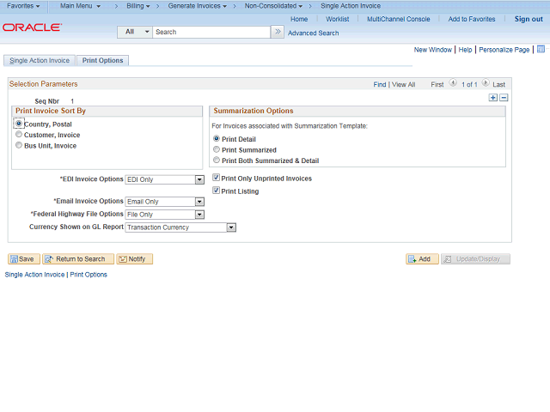
Task: Toggle the Print Listing checkbox
Action: (x=216, y=191)
